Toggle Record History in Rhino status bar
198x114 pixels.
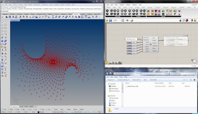[93, 112]
